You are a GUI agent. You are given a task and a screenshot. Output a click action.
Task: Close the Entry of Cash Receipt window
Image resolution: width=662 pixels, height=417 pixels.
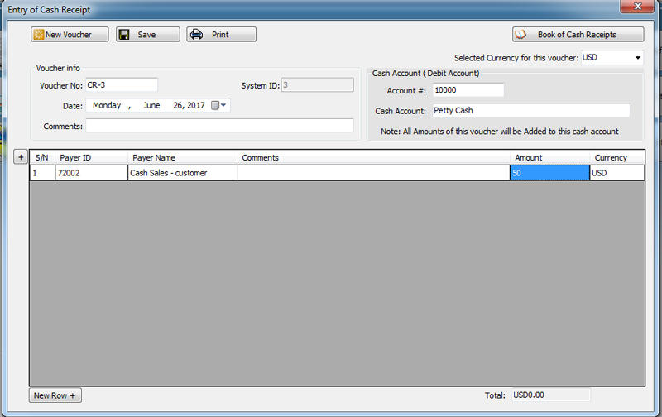[637, 6]
